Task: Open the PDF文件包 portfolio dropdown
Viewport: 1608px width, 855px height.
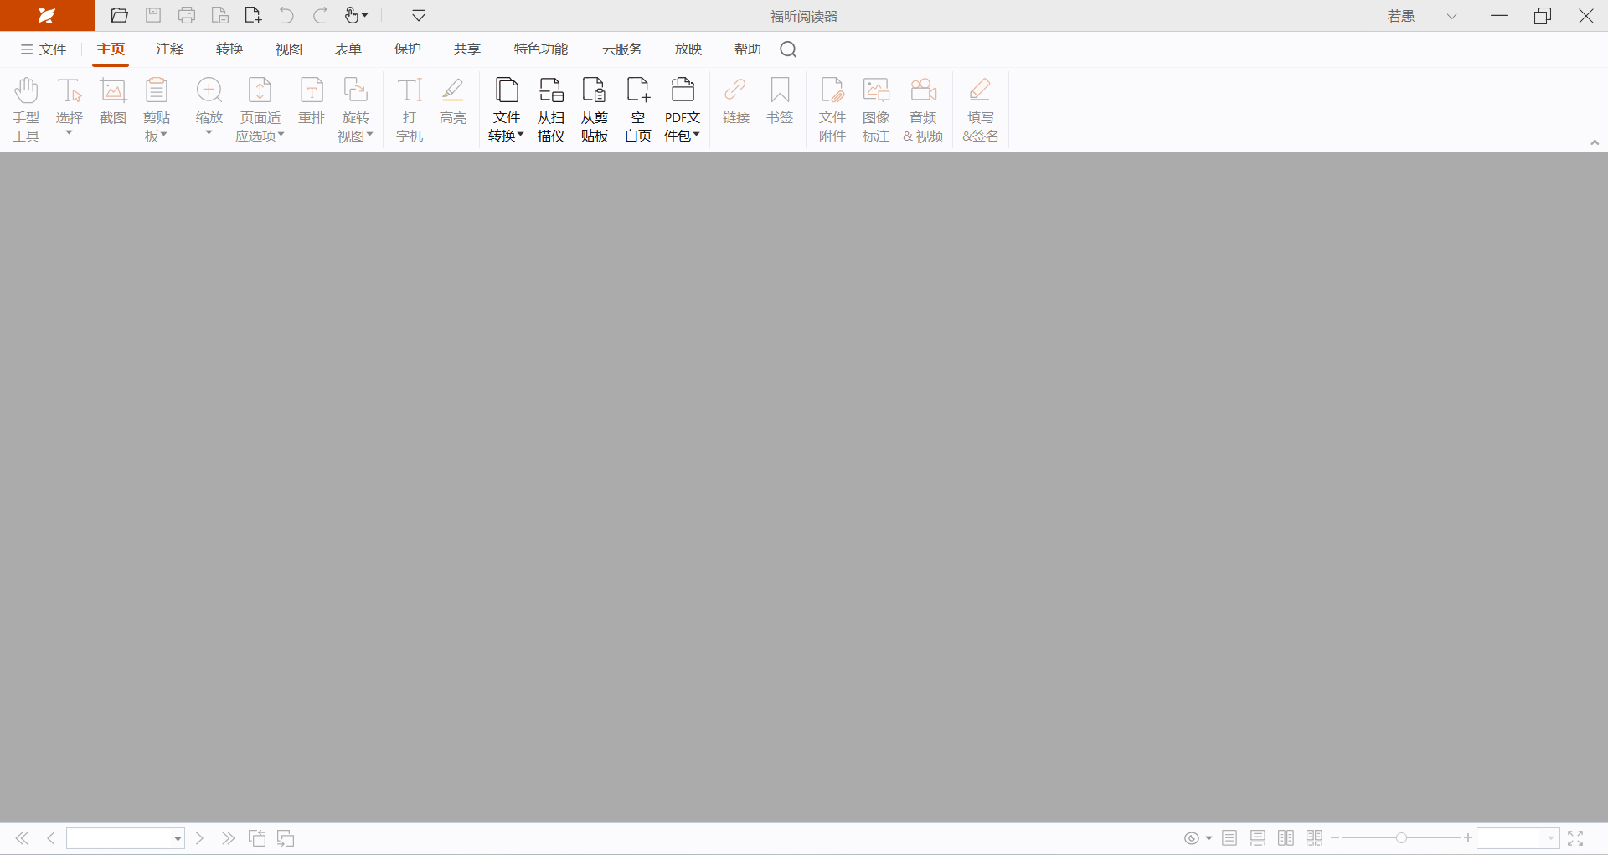Action: tap(683, 110)
